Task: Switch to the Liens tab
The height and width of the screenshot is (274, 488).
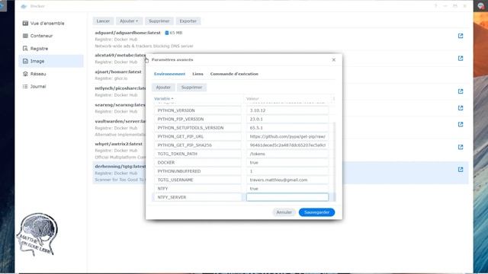Action: click(x=197, y=74)
